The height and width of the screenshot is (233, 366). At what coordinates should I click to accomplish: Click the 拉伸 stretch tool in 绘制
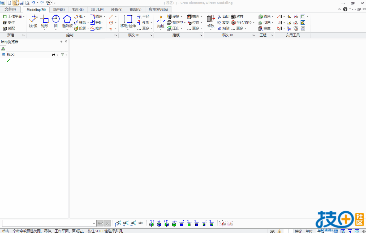point(96,28)
